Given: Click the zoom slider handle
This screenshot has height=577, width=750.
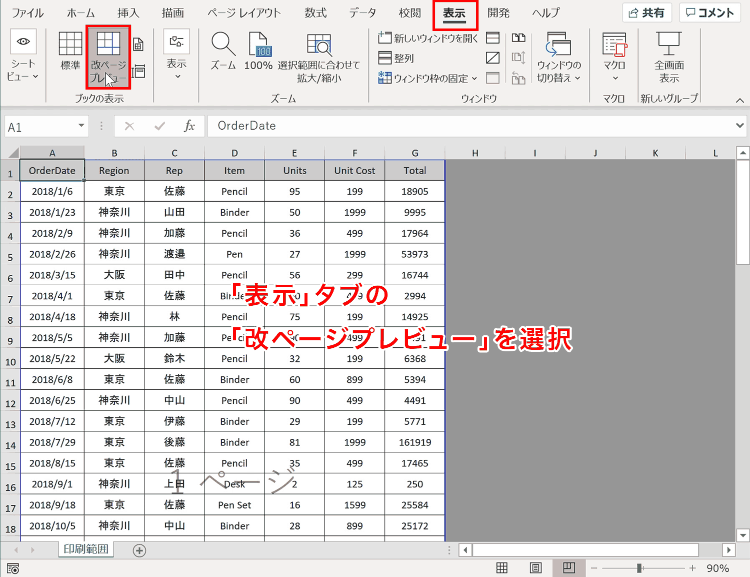Looking at the screenshot, I should [x=639, y=568].
